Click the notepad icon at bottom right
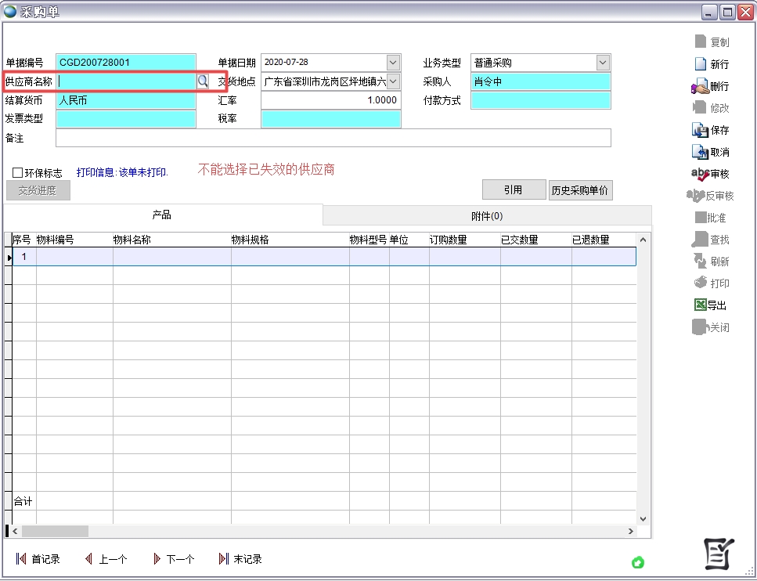 719,554
